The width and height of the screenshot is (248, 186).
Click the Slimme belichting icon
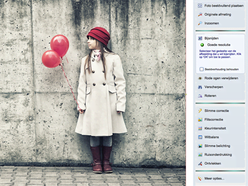pyautogui.click(x=200, y=146)
